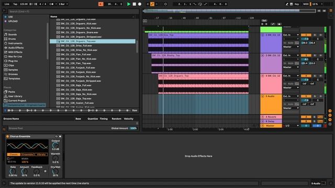Select UPLOAD collection in browser
This screenshot has height=188, width=335.
click(x=13, y=21)
